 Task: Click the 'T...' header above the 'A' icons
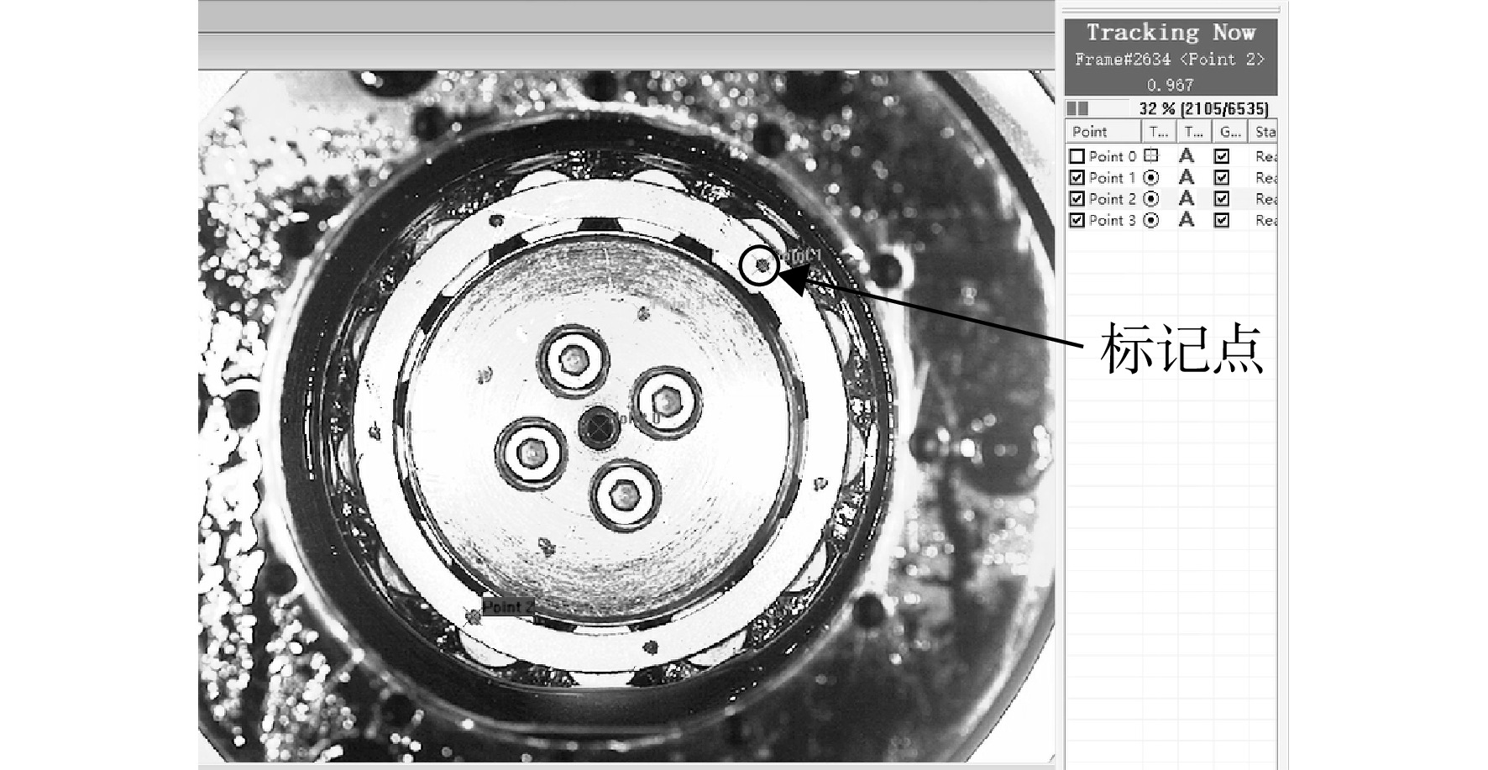coord(1194,132)
